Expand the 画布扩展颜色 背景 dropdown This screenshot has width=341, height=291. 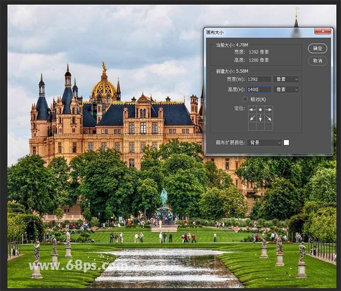(264, 143)
